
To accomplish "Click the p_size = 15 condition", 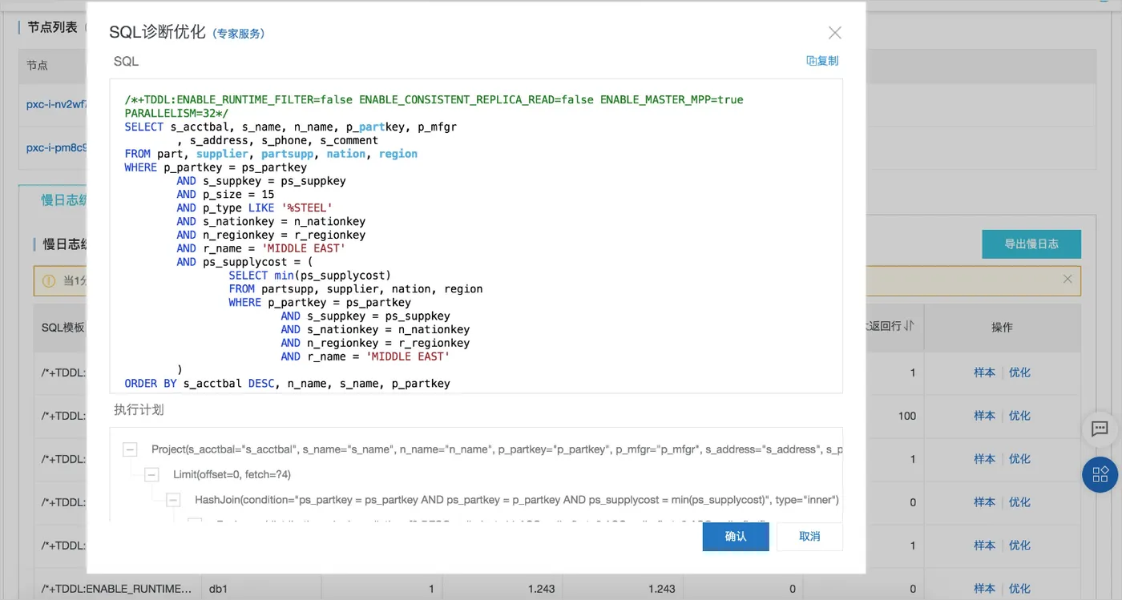I will 226,194.
